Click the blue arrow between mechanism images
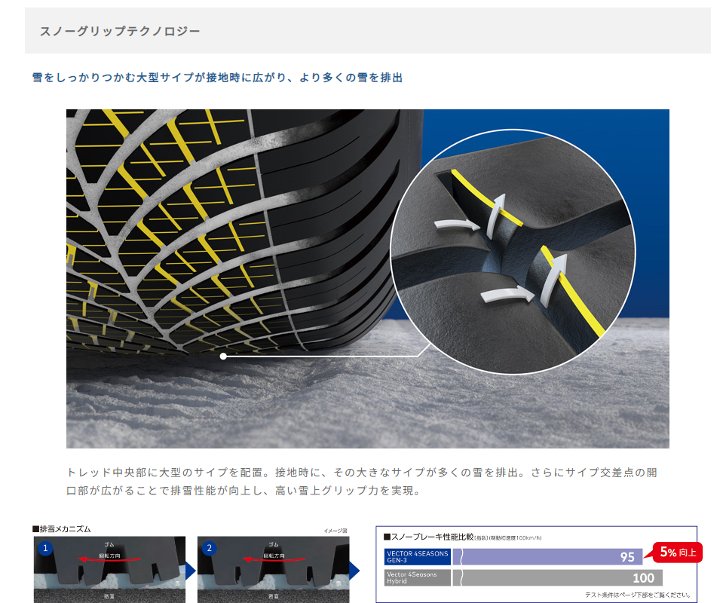The image size is (726, 603). [x=190, y=571]
